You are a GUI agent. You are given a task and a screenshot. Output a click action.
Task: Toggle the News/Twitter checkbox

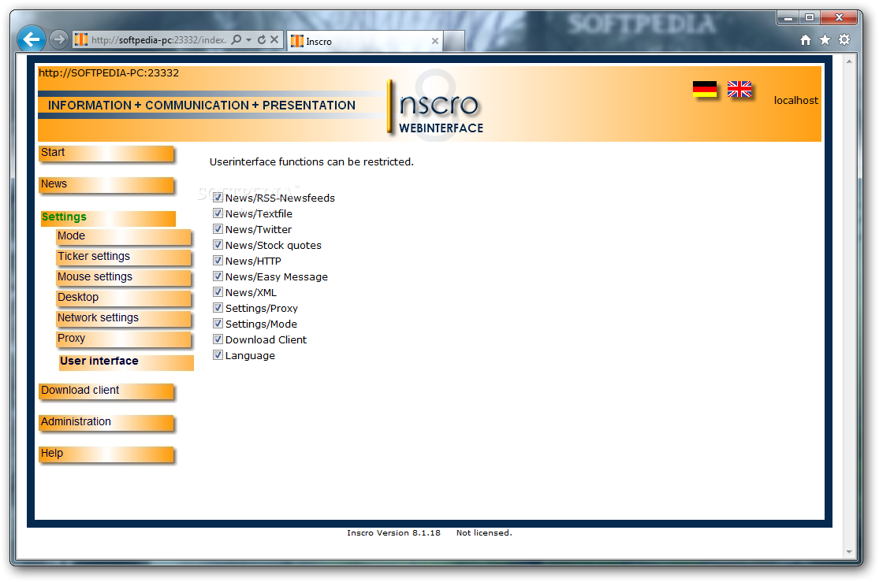pyautogui.click(x=218, y=228)
